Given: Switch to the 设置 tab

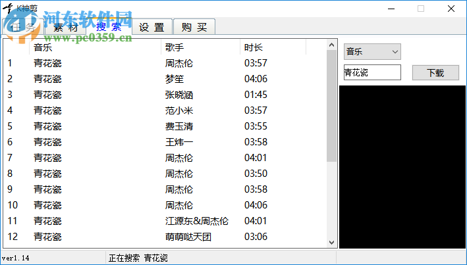Looking at the screenshot, I should click(152, 28).
